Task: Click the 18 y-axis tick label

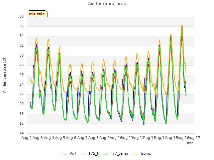Action: tap(21, 114)
